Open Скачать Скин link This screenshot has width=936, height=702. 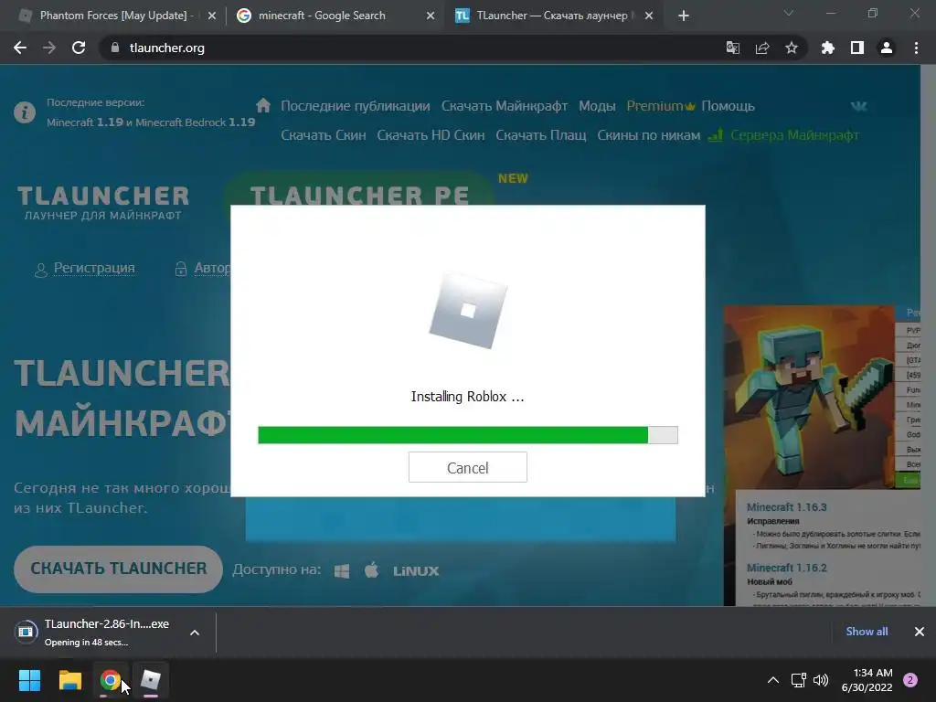323,135
